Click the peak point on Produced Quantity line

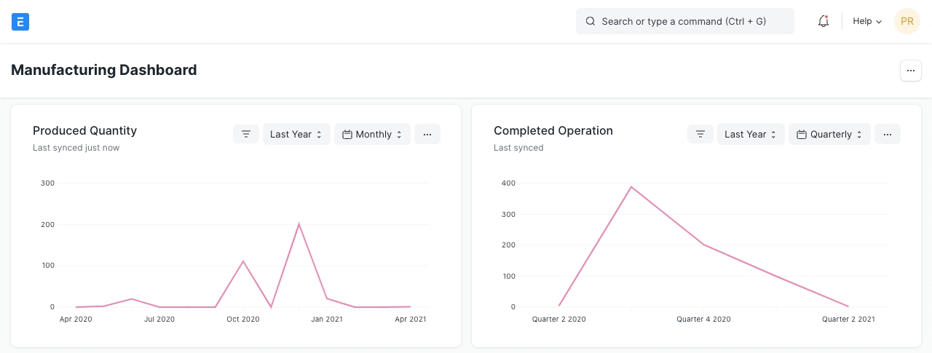(x=299, y=224)
